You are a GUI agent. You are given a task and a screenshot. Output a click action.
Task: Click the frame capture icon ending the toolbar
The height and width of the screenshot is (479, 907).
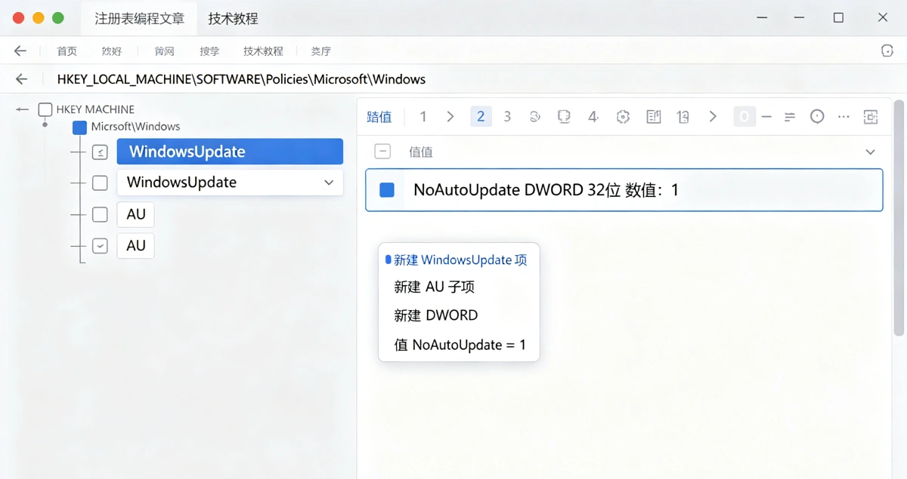click(x=871, y=116)
